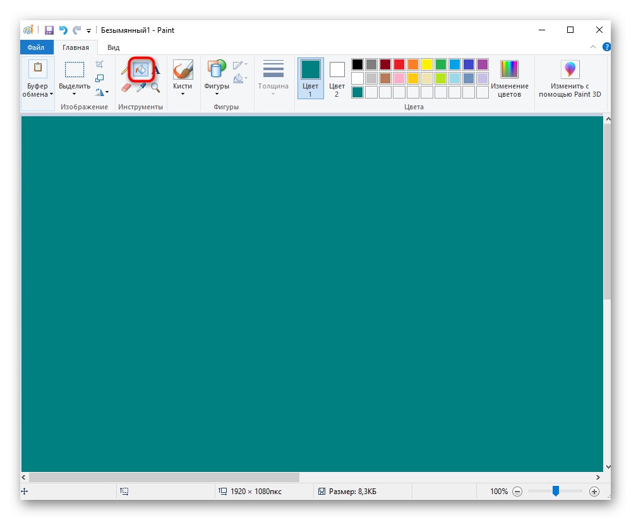Click the Crop icon
The height and width of the screenshot is (520, 631).
(x=99, y=64)
